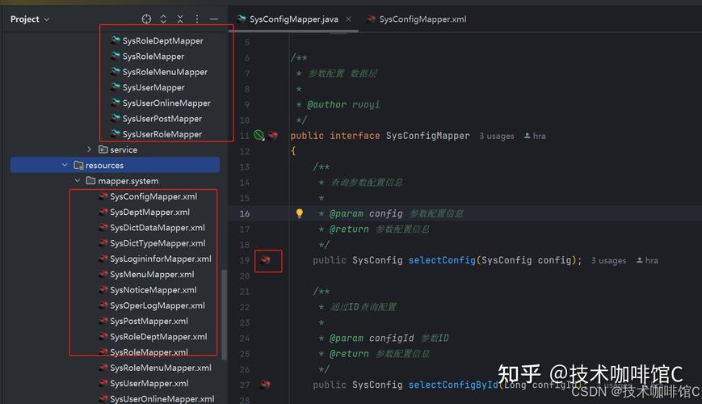Click 3 usages hint after selectConfig
This screenshot has height=404, width=702.
coord(608,261)
